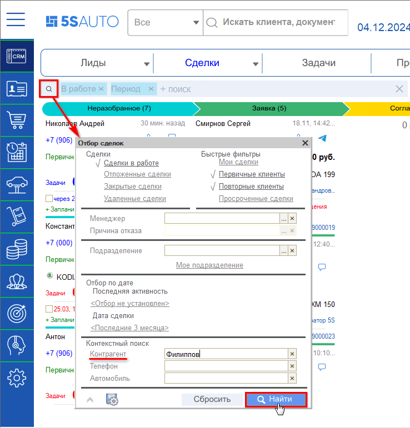The image size is (410, 428).
Task: Switch to the Лиды tab
Action: click(x=93, y=63)
